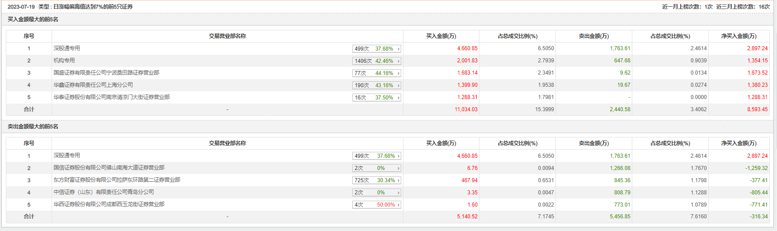Viewport: 777px width, 231px height.
Task: Open 国信证券佛山南海大道证券营业部 link
Action: (x=109, y=168)
